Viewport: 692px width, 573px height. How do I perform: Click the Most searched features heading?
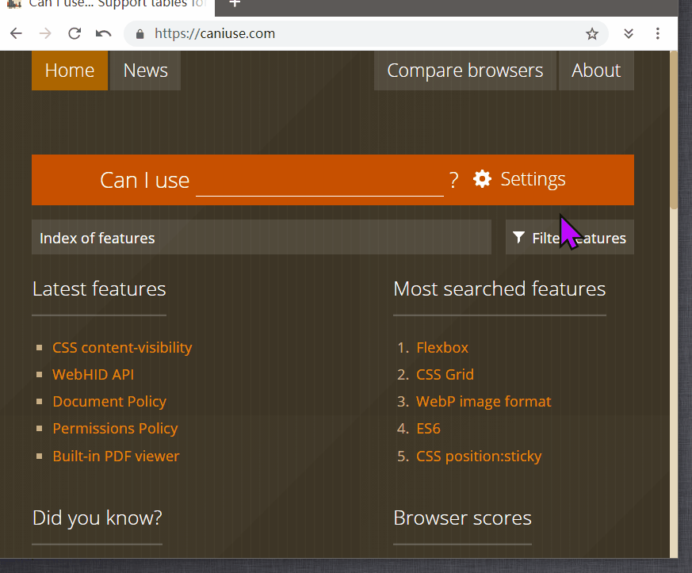499,289
